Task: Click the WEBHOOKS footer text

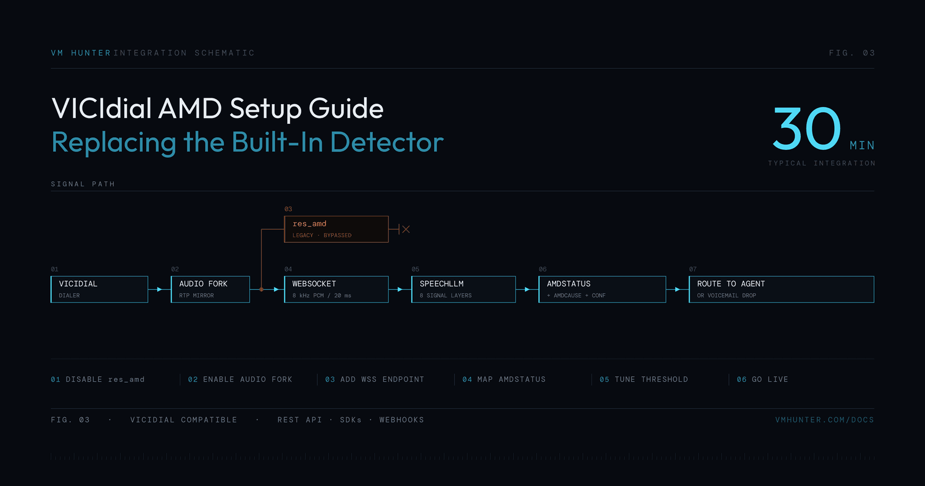Action: tap(402, 420)
